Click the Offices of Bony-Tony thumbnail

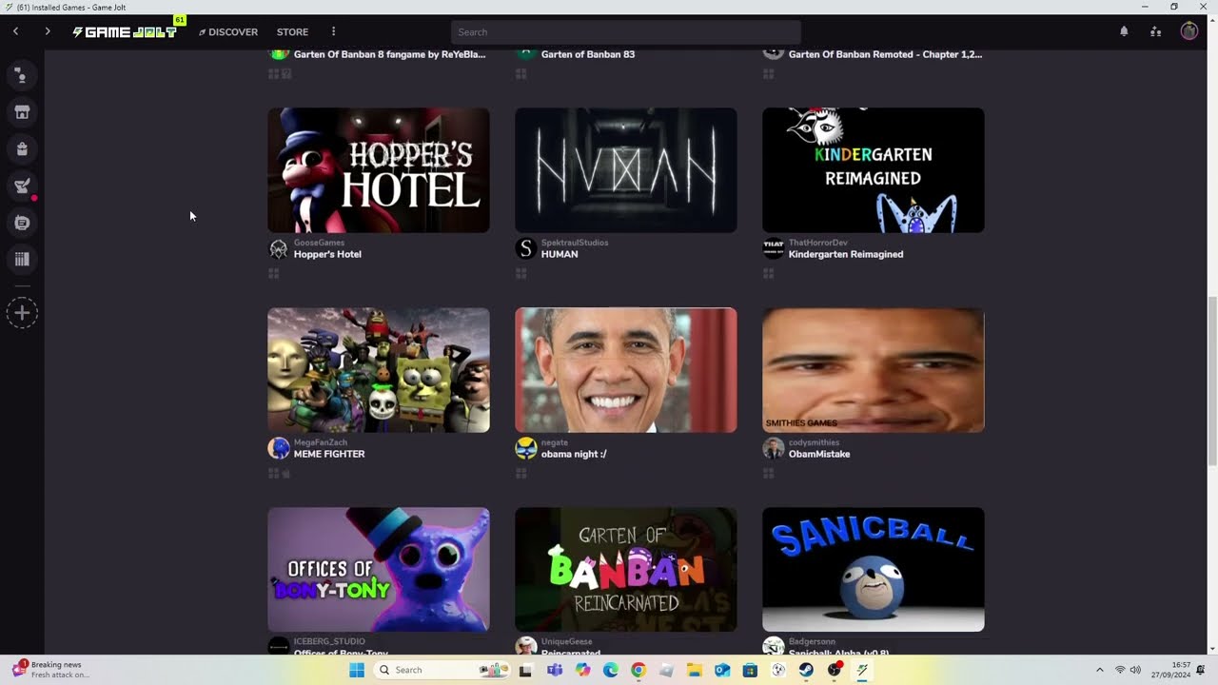(379, 570)
